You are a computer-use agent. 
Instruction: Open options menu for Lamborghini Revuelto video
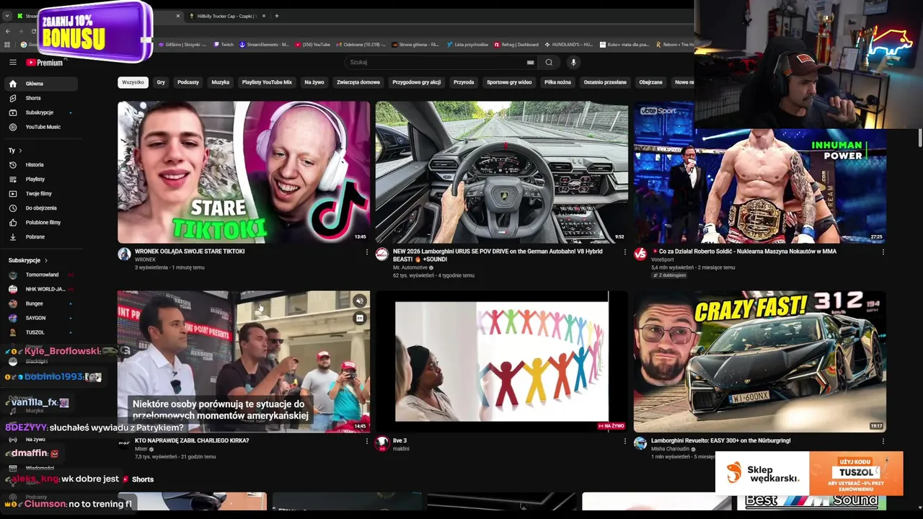(883, 441)
